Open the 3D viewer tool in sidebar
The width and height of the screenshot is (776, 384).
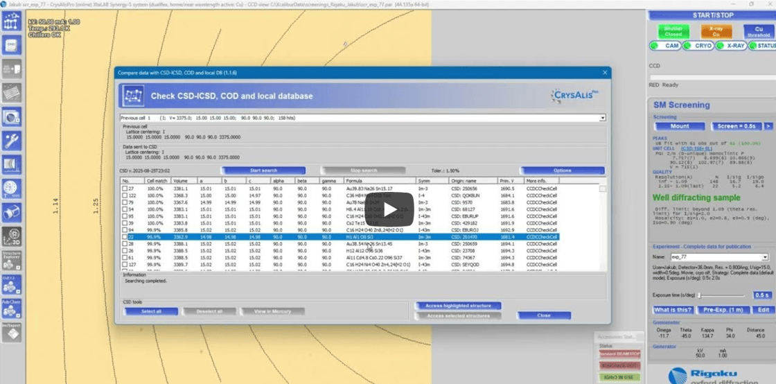(11, 236)
